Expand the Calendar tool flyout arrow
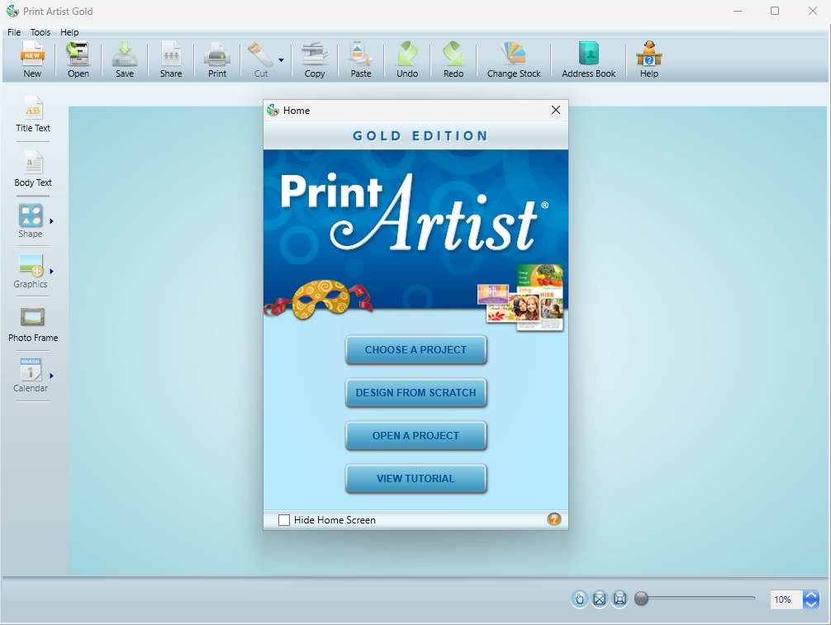The height and width of the screenshot is (625, 831). click(x=51, y=376)
